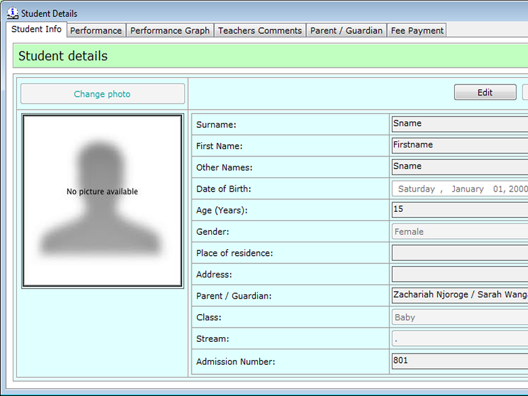Screen dimensions: 528x396
Task: Click the Place of residence field
Action: click(460, 253)
